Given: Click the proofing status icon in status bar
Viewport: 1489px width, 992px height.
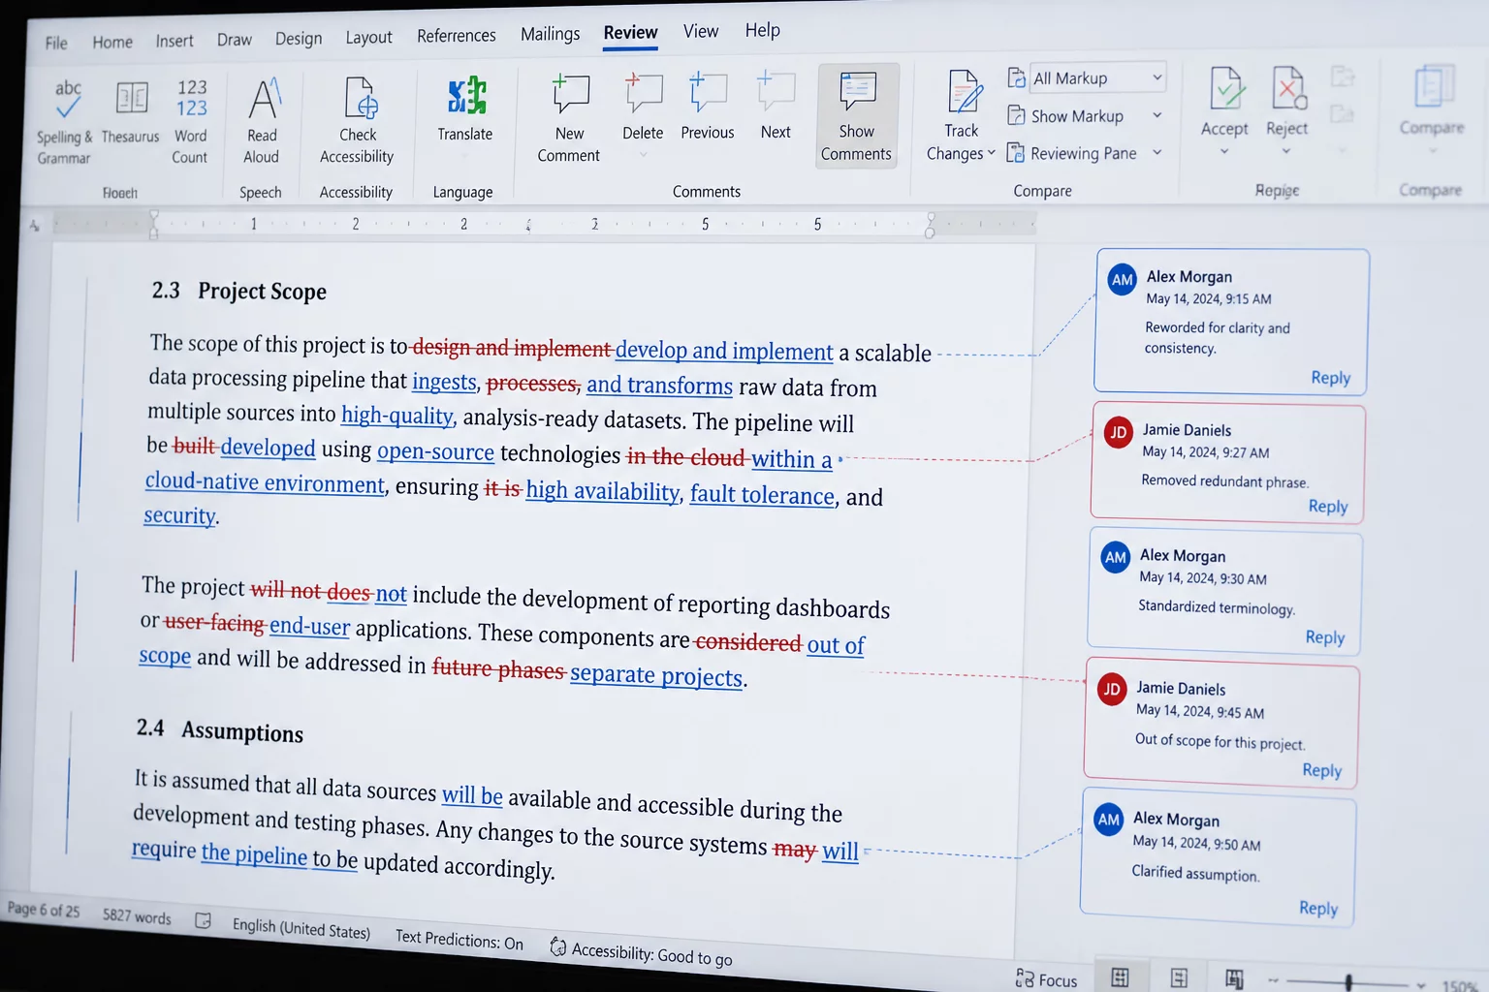Looking at the screenshot, I should [x=203, y=920].
